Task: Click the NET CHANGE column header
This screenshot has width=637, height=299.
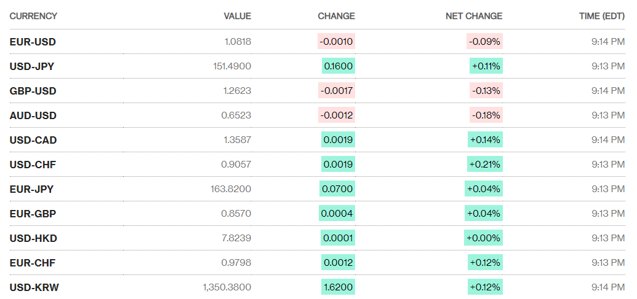Action: [473, 16]
